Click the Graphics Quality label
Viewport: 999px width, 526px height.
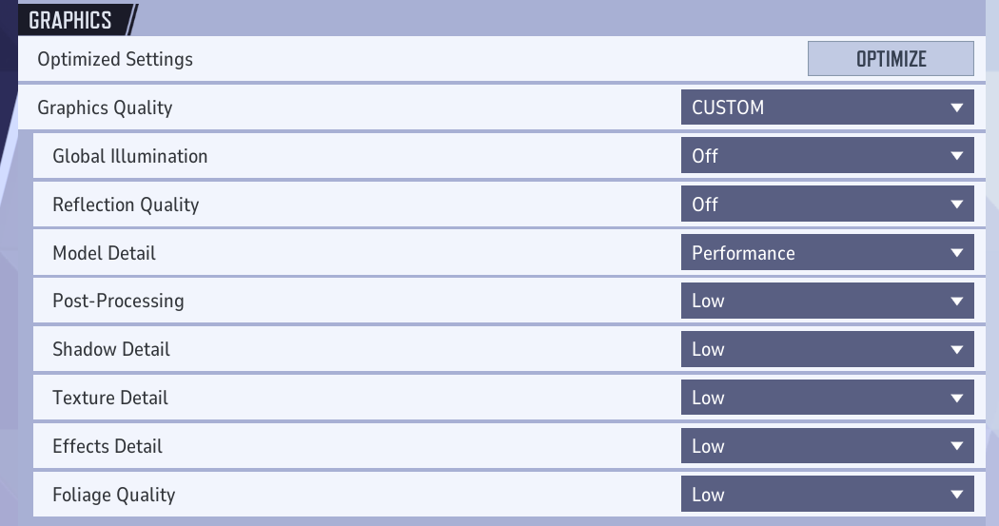[x=105, y=107]
